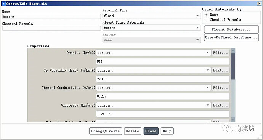
Task: Click the Viscosity value field showing 1.2e-08
Action: (163, 114)
